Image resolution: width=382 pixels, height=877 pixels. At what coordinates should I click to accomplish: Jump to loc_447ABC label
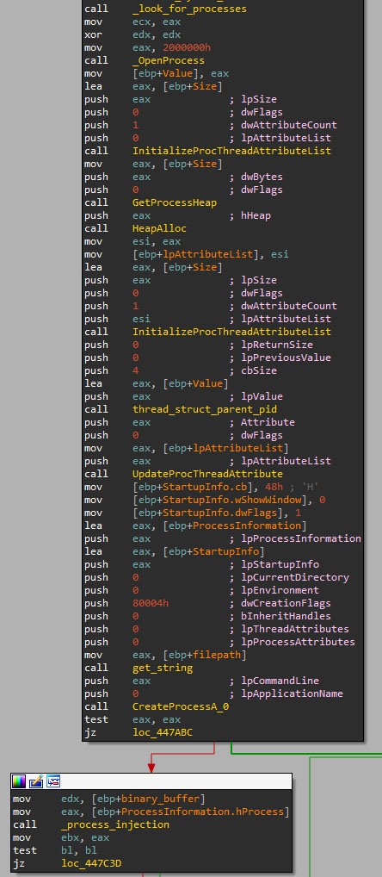163,732
